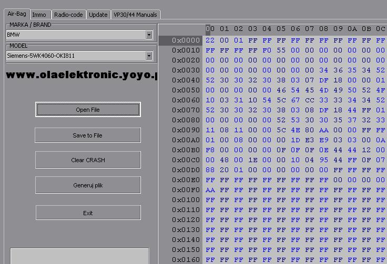Select byte 48 in row 0x00C0
Image resolution: width=387 pixels, height=264 pixels.
[224, 160]
